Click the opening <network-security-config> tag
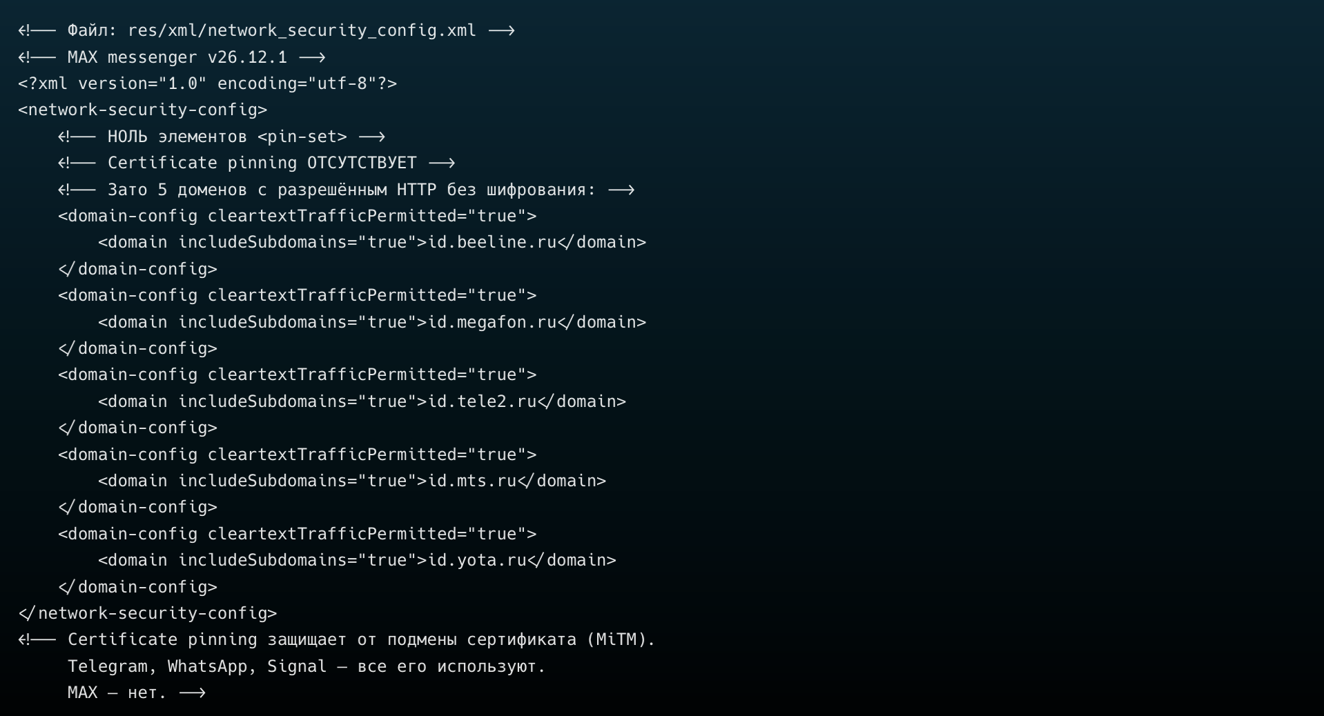Viewport: 1324px width, 716px height. click(x=142, y=110)
